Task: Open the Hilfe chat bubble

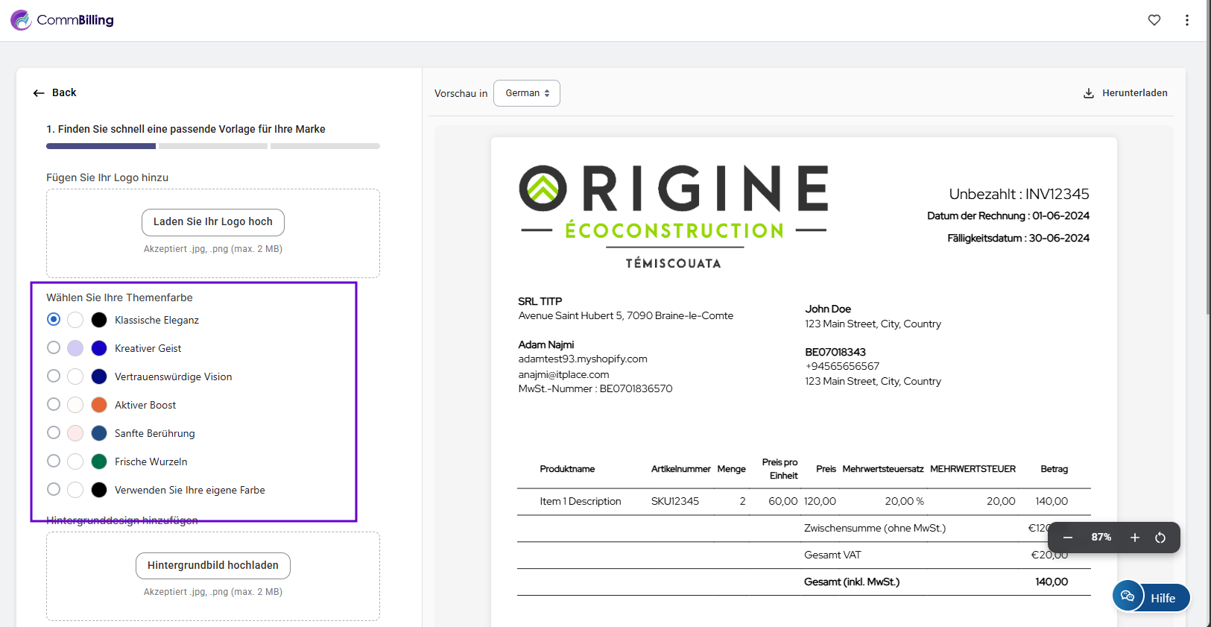Action: tap(1128, 596)
